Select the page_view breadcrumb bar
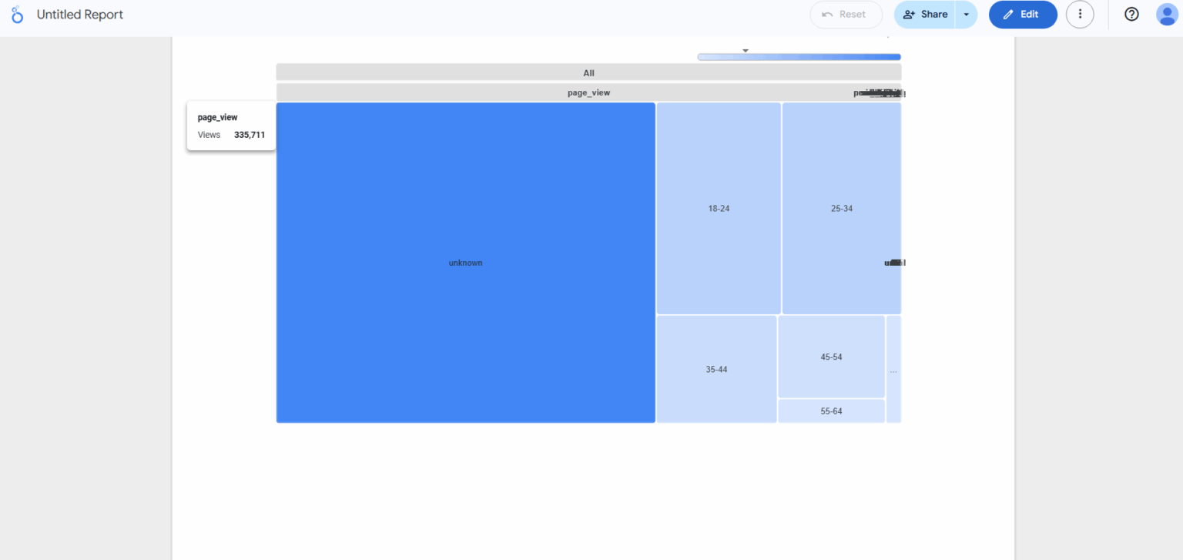 pyautogui.click(x=588, y=92)
